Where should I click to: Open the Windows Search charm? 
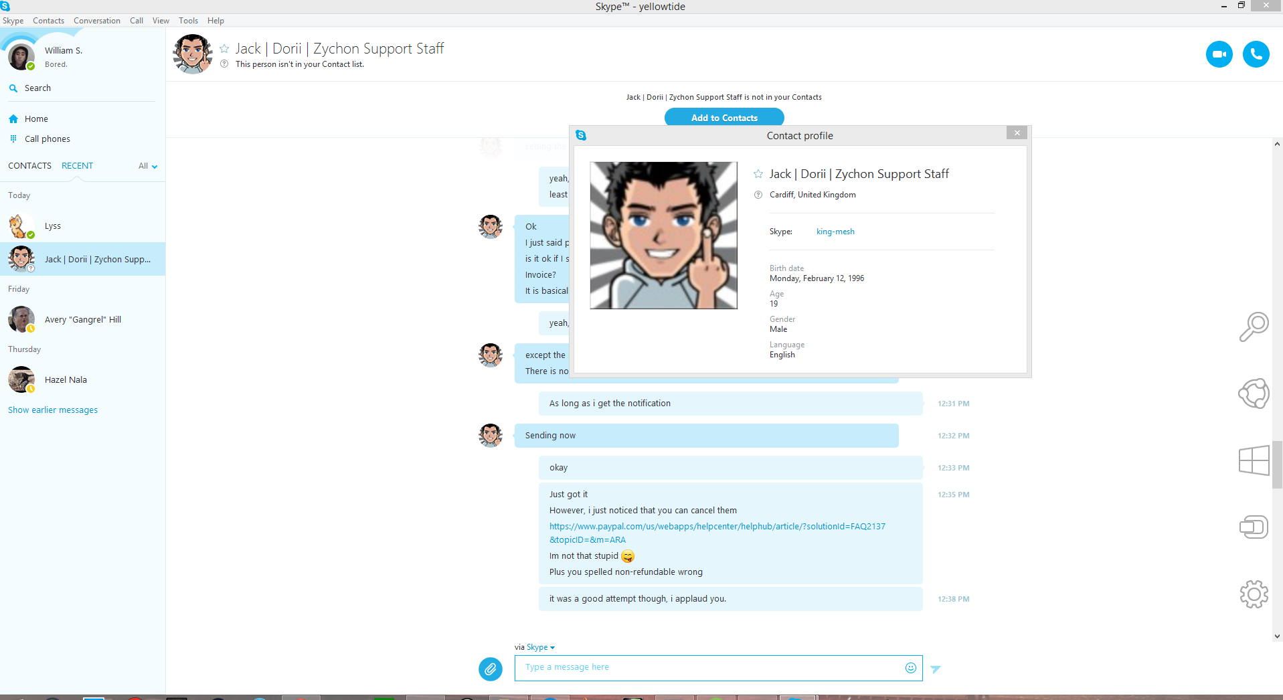click(x=1254, y=327)
